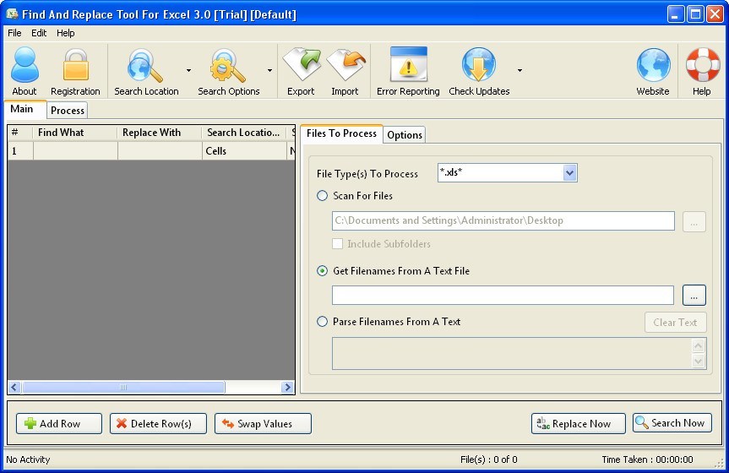
Task: Open the Edit menu
Action: click(39, 33)
